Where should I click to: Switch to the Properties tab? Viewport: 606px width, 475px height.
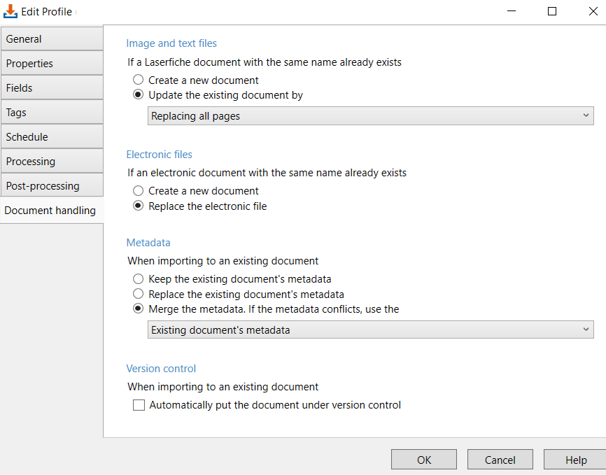coord(52,64)
